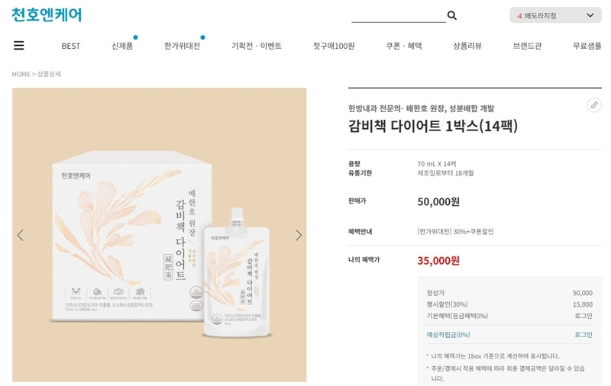Click 로그인 link next to 예상적립금
Image resolution: width=611 pixels, height=386 pixels.
(584, 335)
